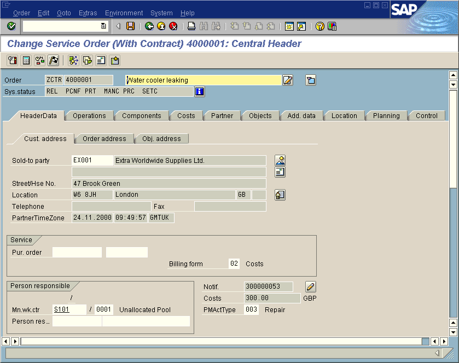Viewport: 459px width, 363px height.
Task: Open the Extras menu
Action: coord(88,13)
